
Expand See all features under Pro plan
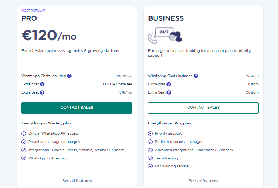click(x=77, y=181)
